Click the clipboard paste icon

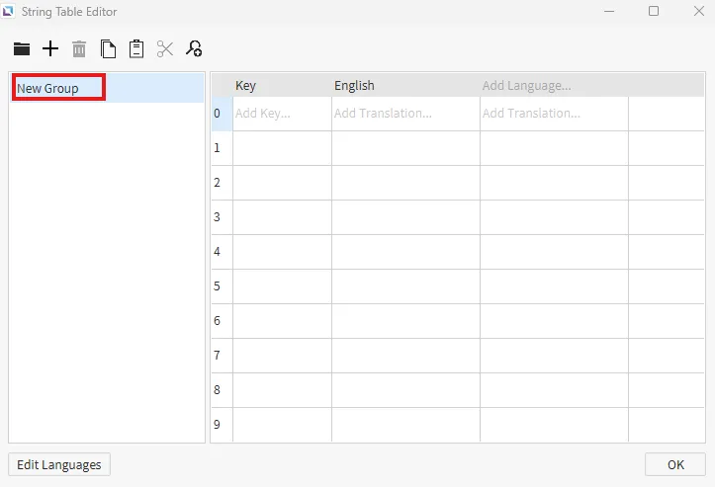pos(136,49)
